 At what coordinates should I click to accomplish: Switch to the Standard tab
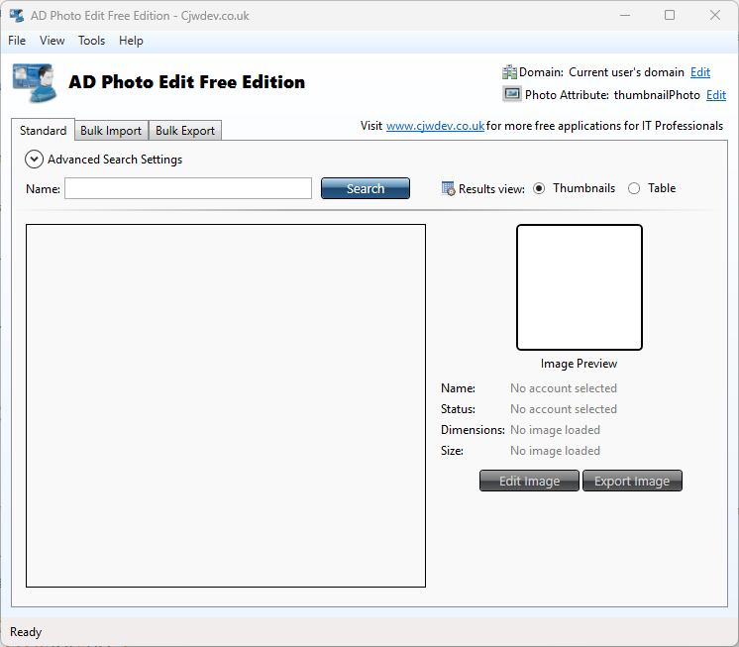click(x=43, y=130)
